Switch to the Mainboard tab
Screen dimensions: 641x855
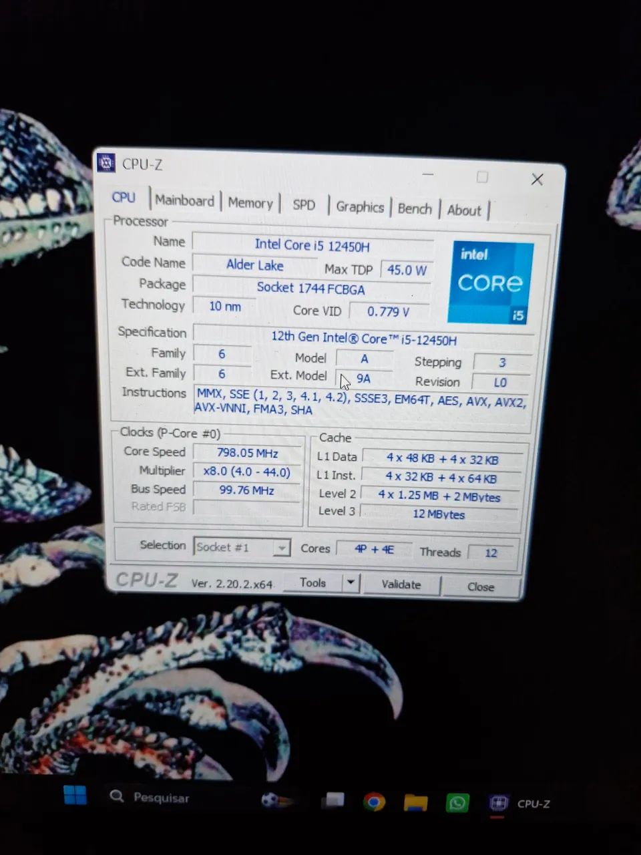pos(184,200)
